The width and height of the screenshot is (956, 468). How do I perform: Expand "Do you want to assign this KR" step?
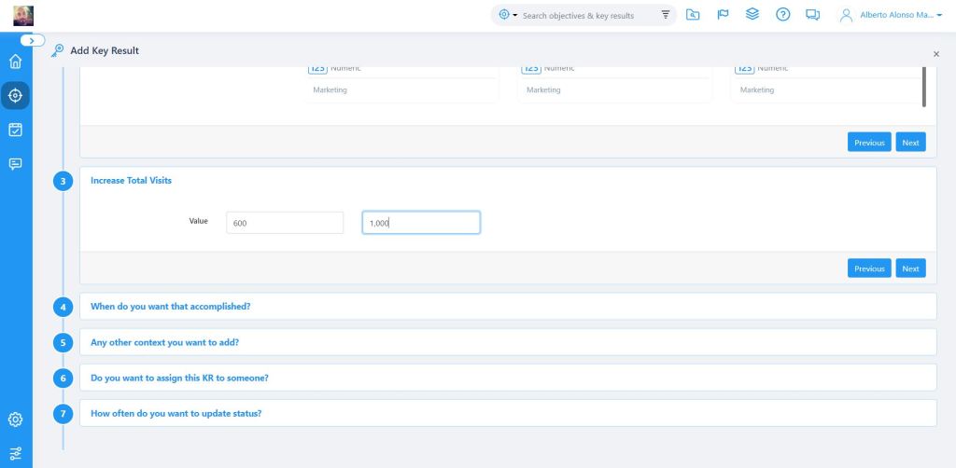coord(179,378)
